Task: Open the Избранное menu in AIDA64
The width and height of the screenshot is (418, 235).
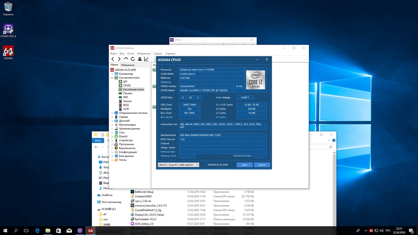Action: click(x=144, y=54)
